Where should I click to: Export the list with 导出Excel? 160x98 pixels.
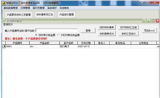point(149,30)
